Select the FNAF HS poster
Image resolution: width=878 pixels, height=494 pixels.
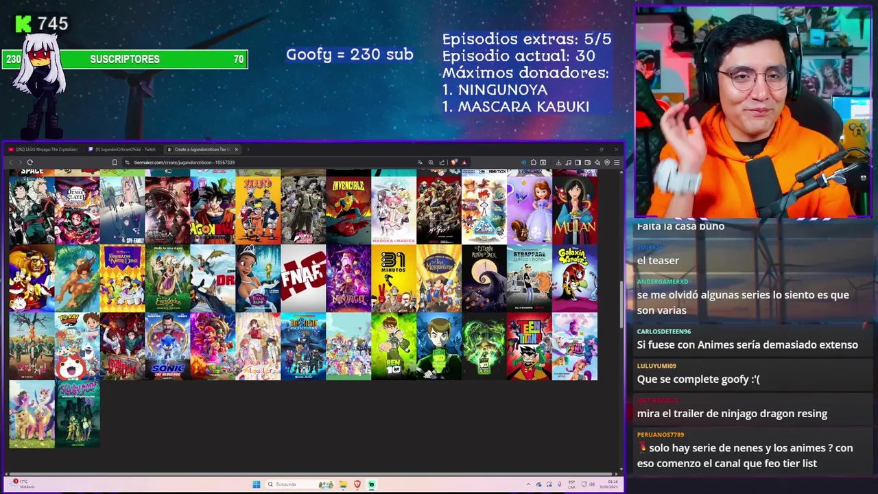click(303, 278)
